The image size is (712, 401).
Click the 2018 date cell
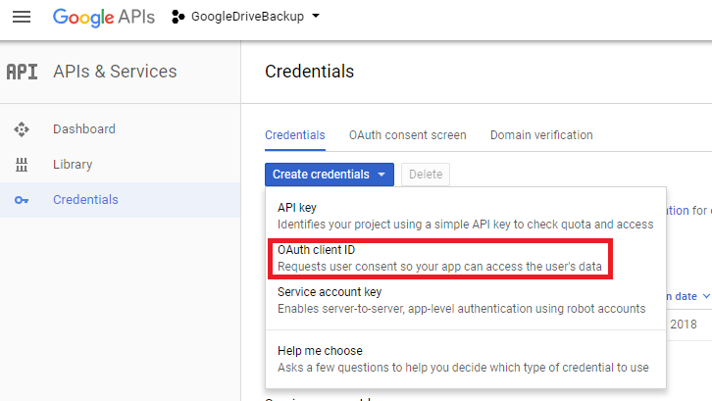(684, 325)
